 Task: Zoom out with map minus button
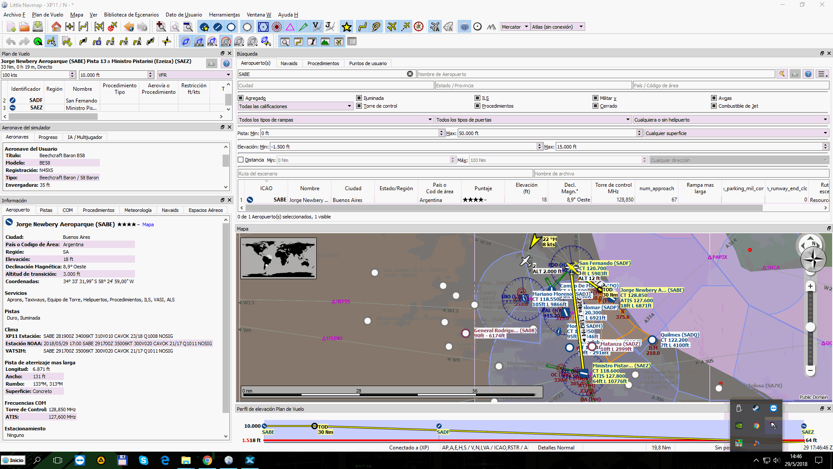click(810, 370)
